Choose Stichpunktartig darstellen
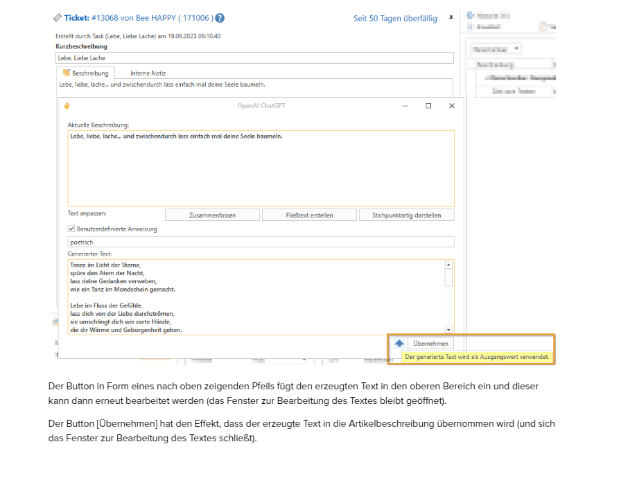 (407, 215)
